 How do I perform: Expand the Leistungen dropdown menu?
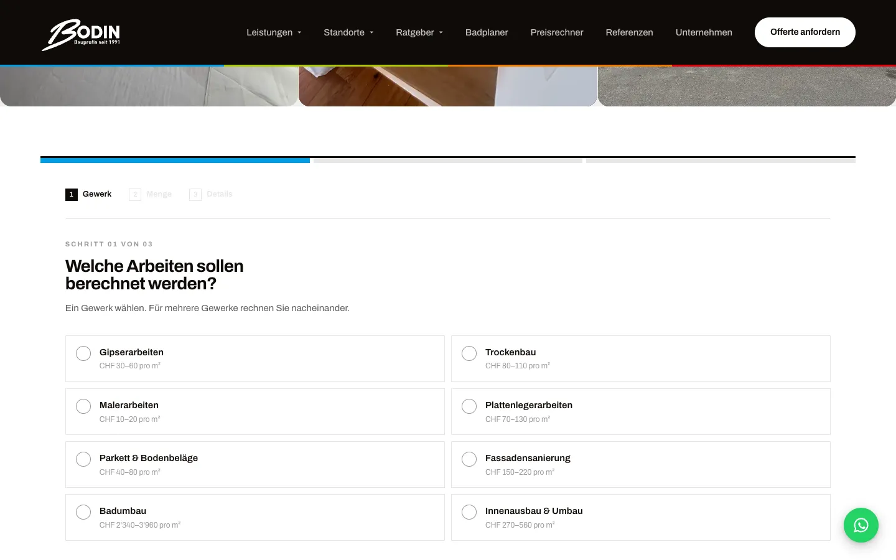[274, 32]
